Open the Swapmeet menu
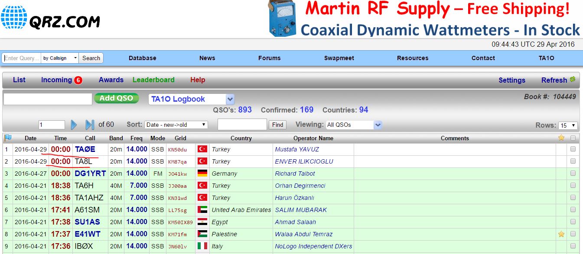This screenshot has width=583, height=254. click(x=339, y=58)
